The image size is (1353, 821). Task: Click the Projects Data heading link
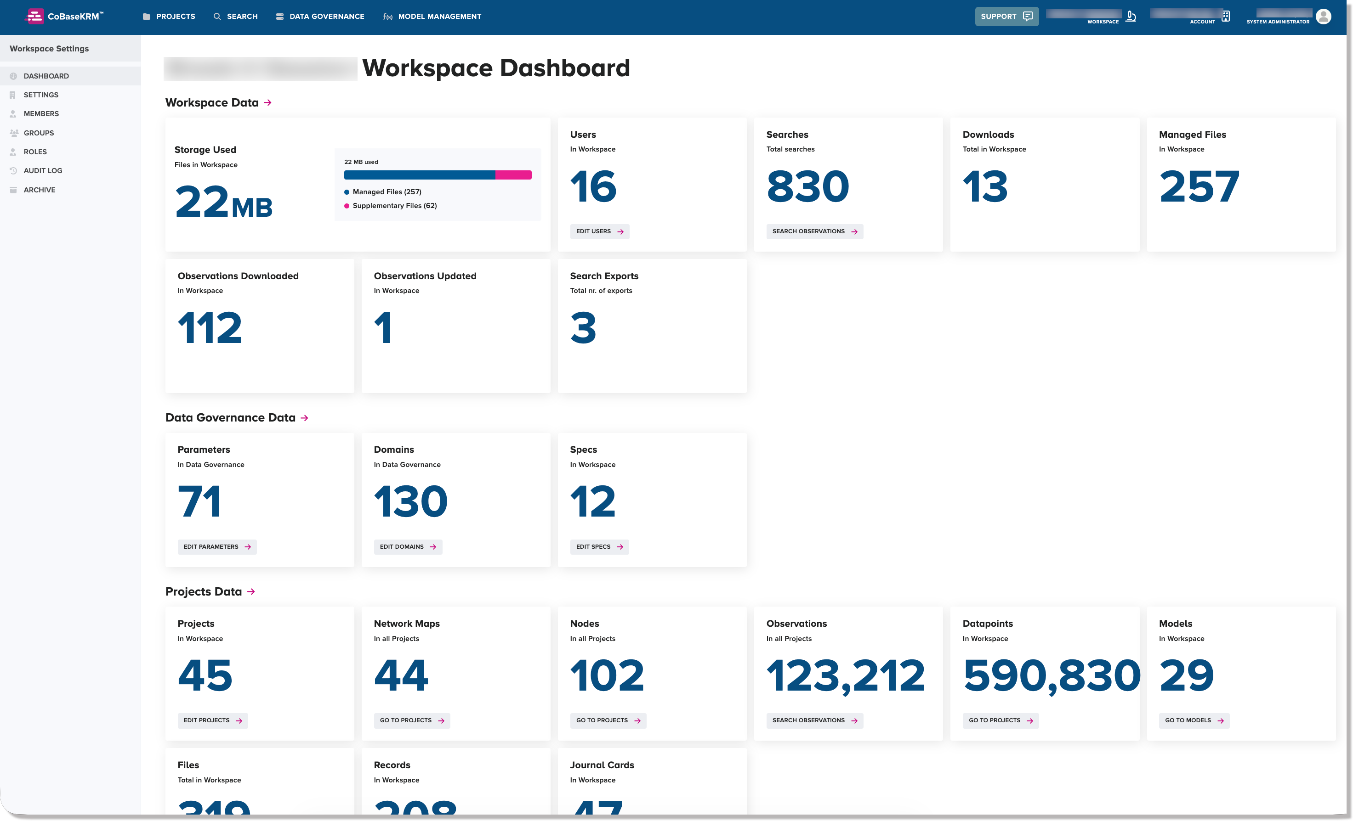click(x=203, y=591)
